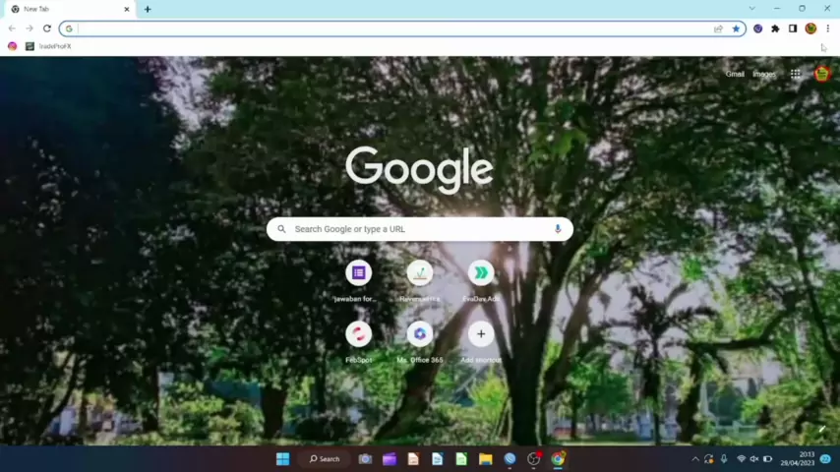Open the Google apps grid
This screenshot has height=472, width=840.
pos(796,74)
